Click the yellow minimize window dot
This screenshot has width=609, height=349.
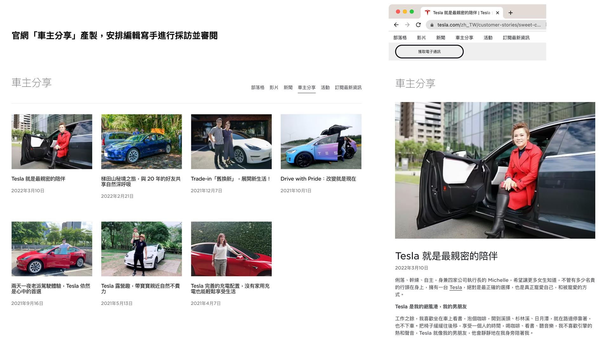(405, 12)
